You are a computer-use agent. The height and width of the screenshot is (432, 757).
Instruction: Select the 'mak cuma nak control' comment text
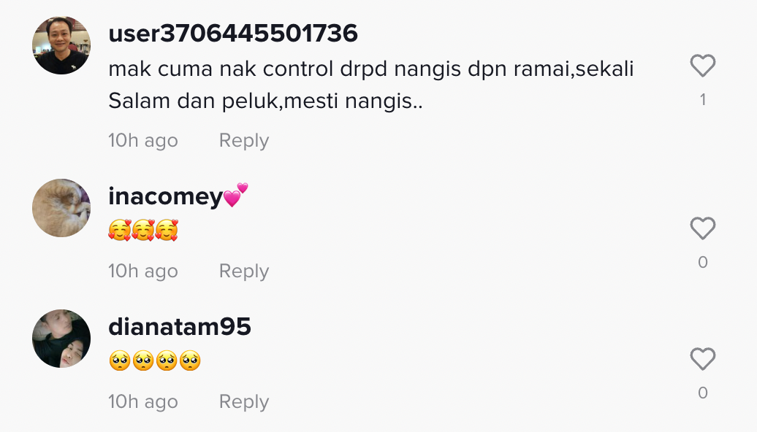pos(370,85)
